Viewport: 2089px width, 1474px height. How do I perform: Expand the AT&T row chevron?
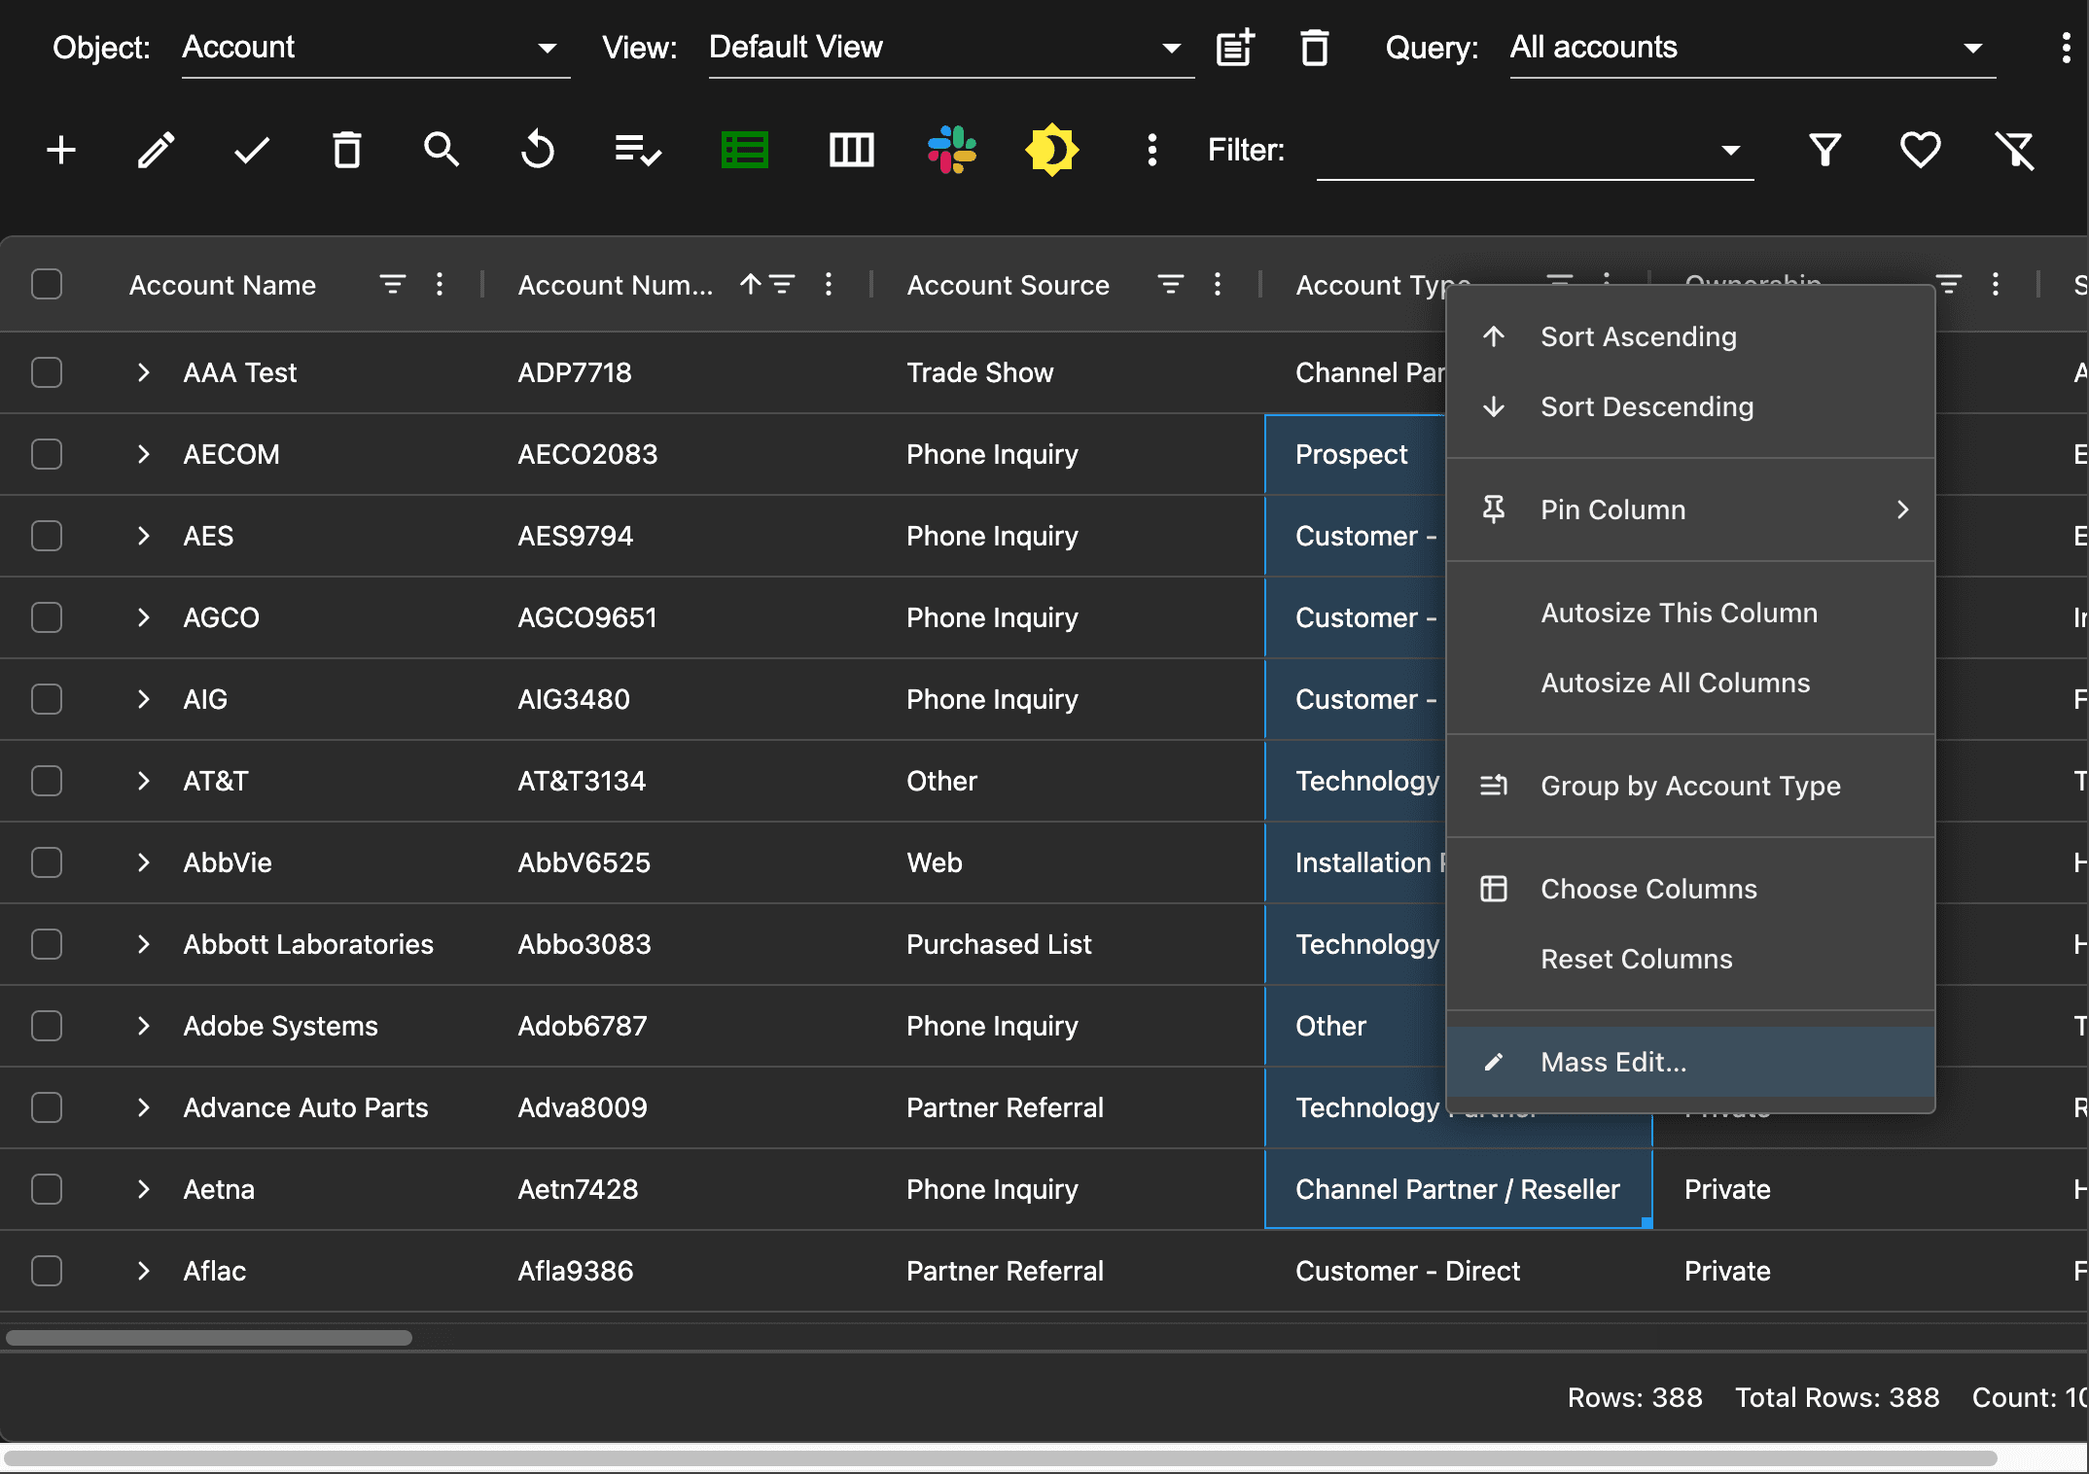click(x=144, y=781)
